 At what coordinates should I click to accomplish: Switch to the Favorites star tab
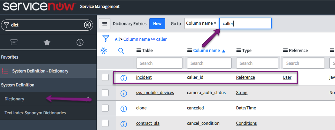[47, 43]
